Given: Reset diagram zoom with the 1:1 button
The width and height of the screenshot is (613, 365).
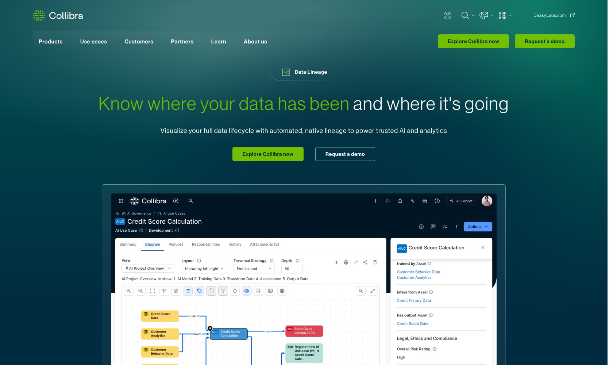Looking at the screenshot, I should coord(164,291).
